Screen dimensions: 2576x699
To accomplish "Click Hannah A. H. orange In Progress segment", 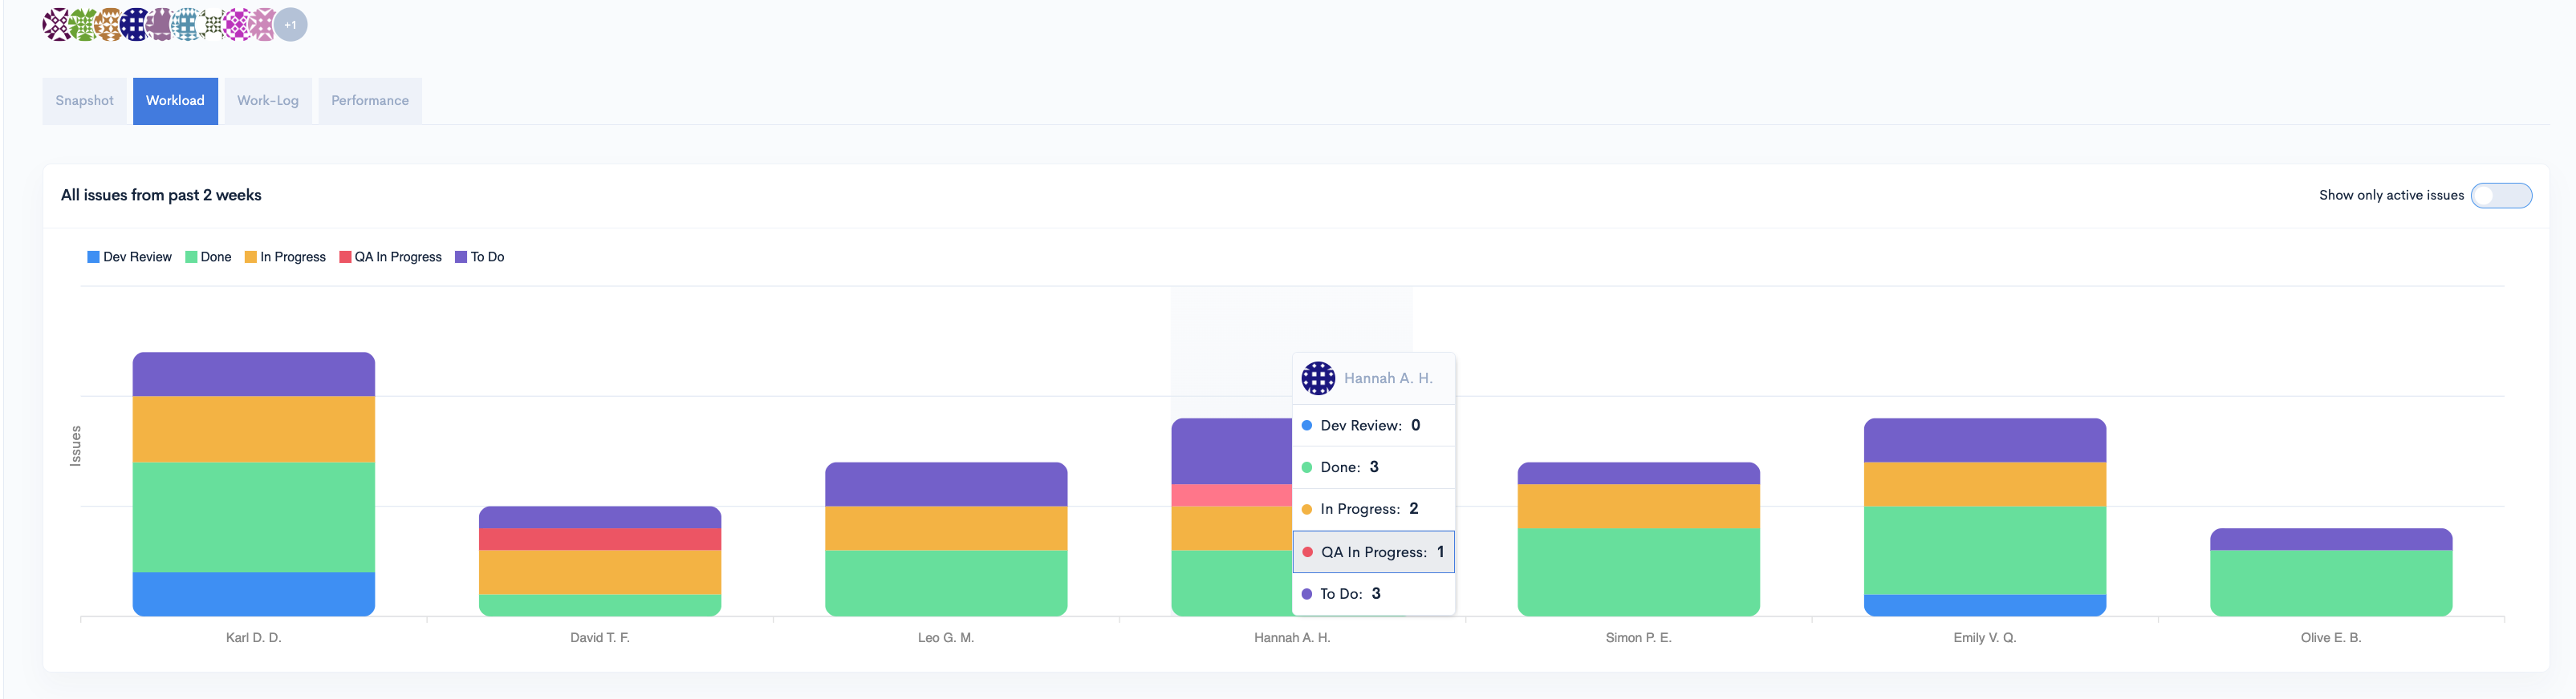I will [1232, 528].
